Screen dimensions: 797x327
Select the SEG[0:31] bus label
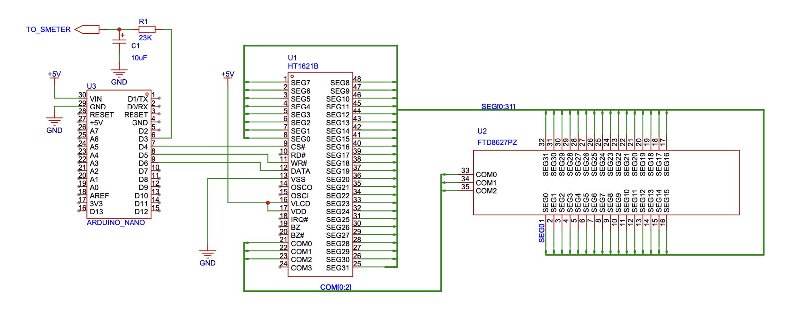click(498, 107)
